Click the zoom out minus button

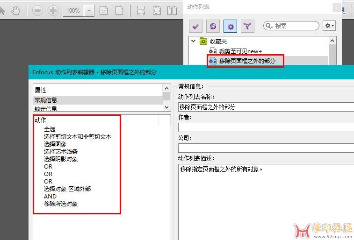38,10
